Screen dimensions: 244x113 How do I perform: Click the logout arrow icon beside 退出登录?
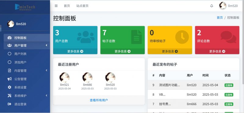(9, 104)
